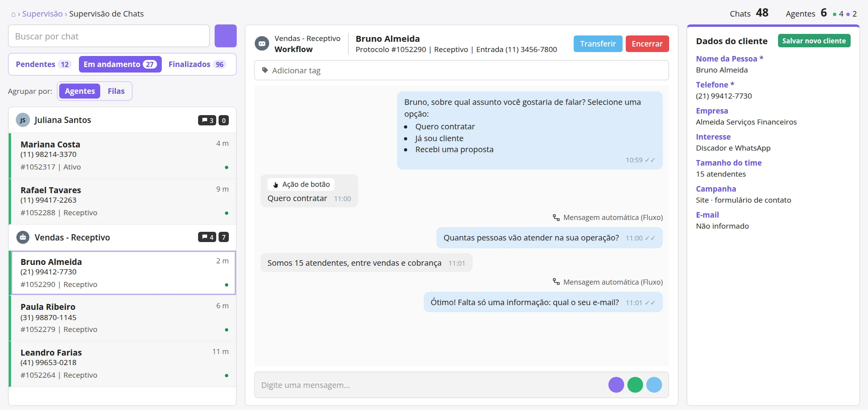
Task: Open Mariana Costa chat
Action: click(122, 156)
